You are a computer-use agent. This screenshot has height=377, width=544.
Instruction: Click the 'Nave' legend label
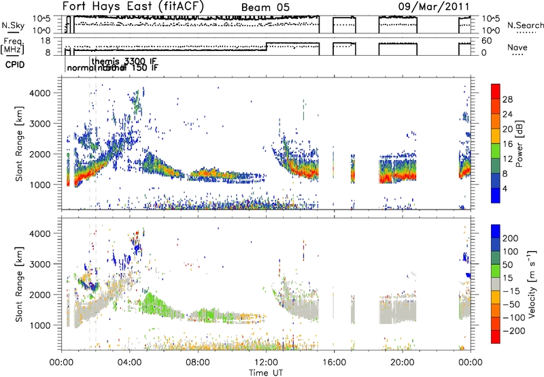(517, 48)
